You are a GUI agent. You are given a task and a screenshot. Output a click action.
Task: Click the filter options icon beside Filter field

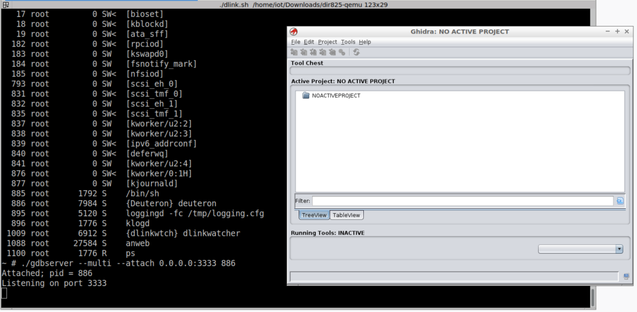click(x=620, y=201)
